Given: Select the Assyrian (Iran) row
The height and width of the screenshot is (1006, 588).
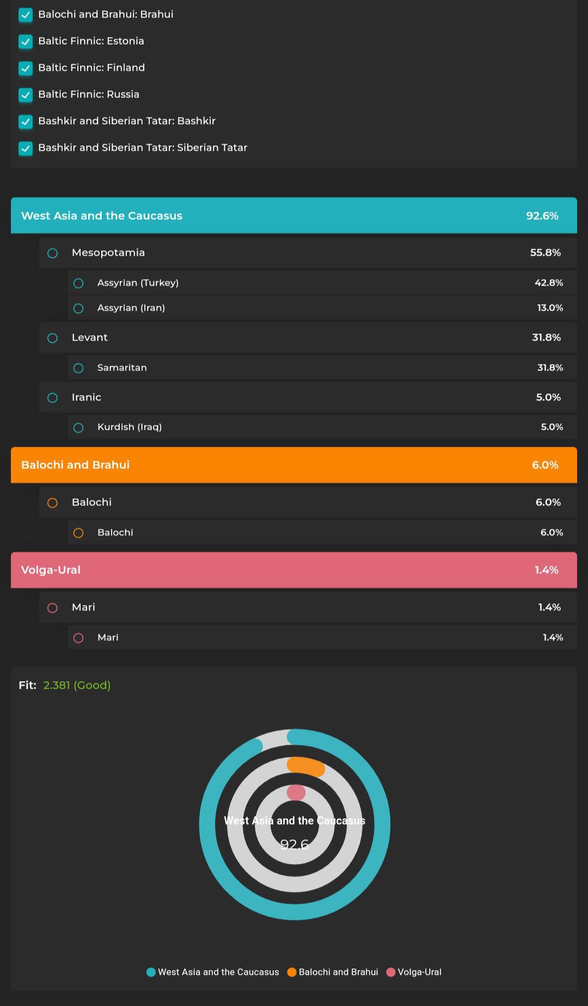Looking at the screenshot, I should click(322, 308).
